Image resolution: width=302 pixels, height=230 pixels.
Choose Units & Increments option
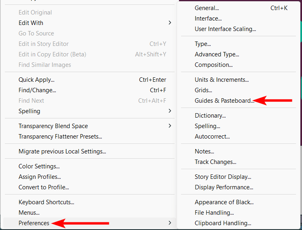[221, 80]
